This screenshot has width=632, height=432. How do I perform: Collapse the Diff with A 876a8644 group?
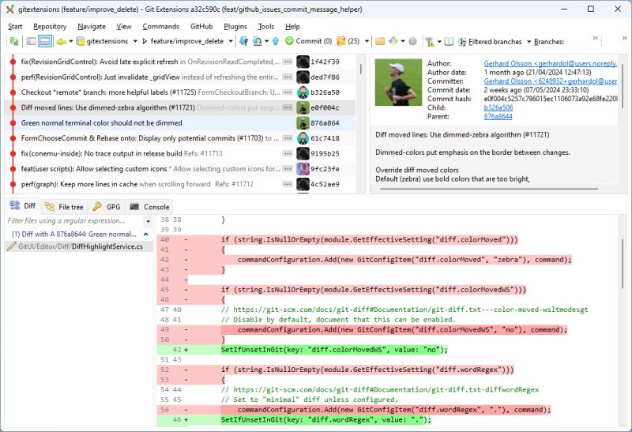click(146, 234)
